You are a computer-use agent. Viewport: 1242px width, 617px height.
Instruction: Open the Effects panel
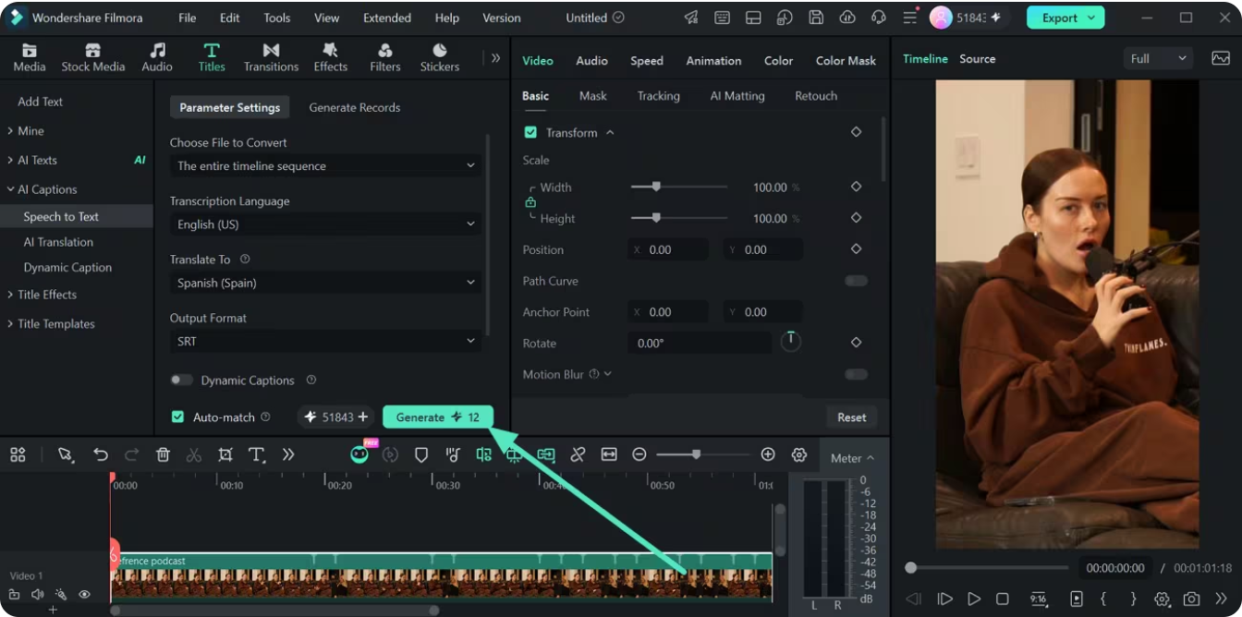point(330,57)
